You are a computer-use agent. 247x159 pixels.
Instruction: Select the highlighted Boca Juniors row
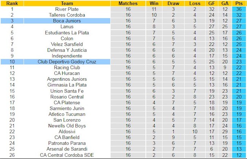pos(67,21)
